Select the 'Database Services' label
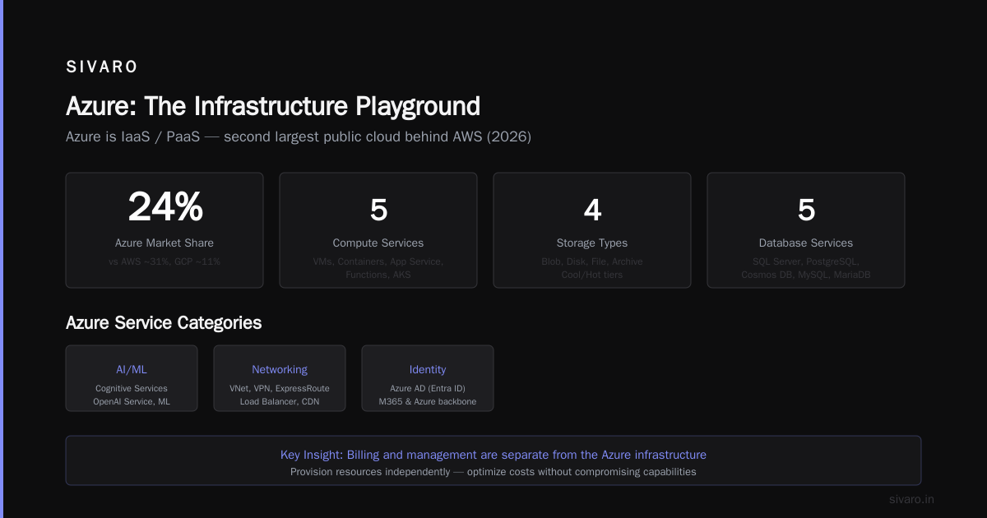 click(806, 243)
